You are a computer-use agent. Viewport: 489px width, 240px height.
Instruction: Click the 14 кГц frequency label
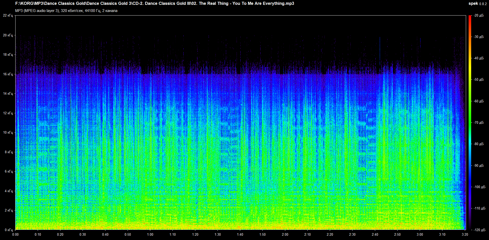point(8,93)
